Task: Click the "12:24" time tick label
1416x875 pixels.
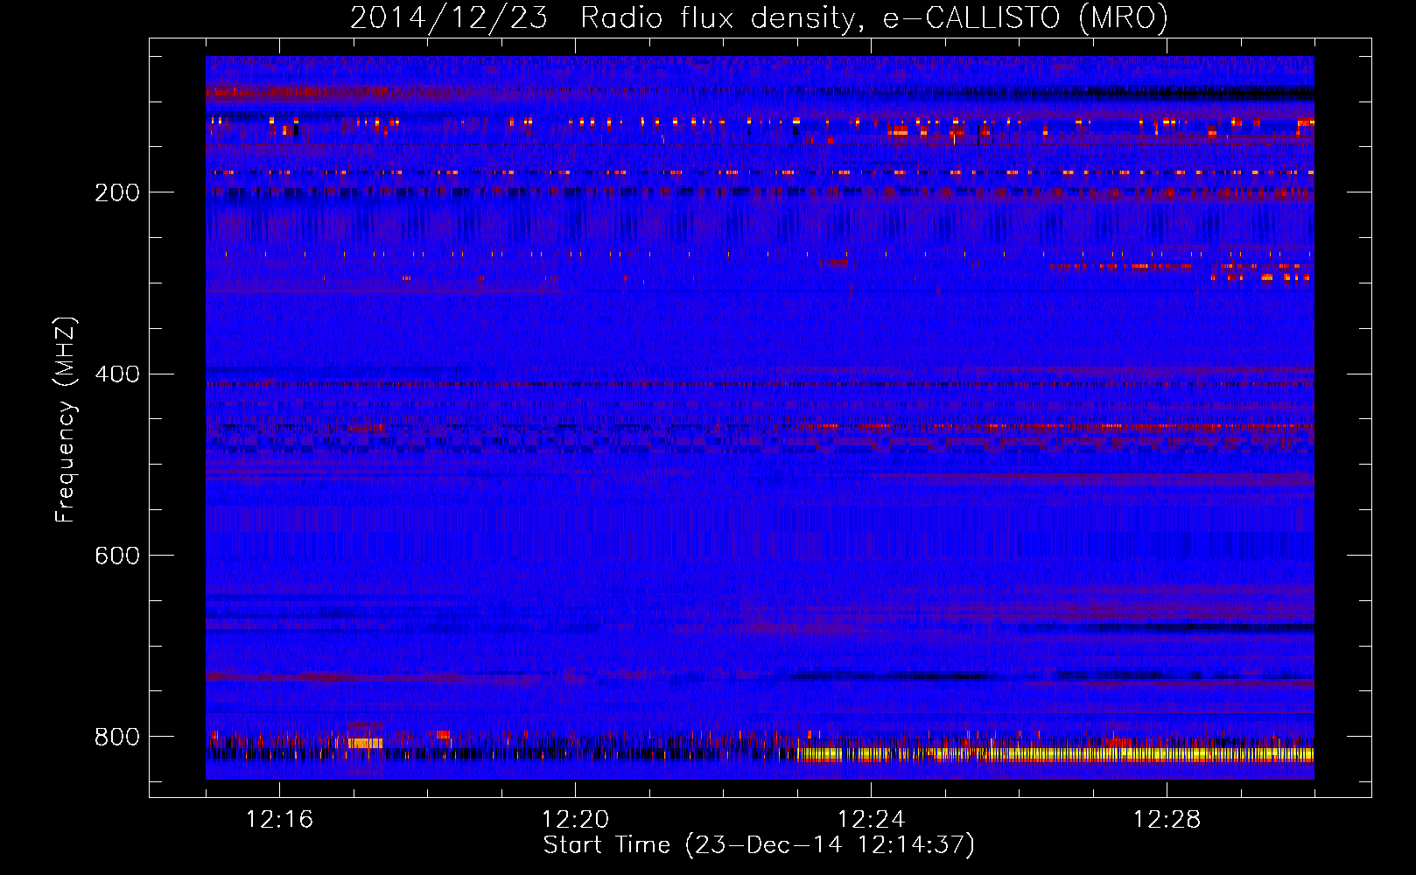Action: [x=871, y=820]
